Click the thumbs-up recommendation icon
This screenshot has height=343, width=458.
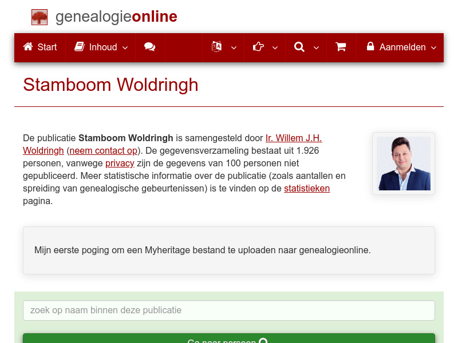258,47
